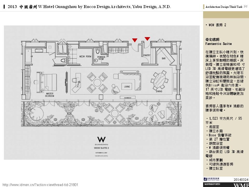Click the MEDIA ROOM label
This screenshot has height=187, width=249.
[85, 56]
